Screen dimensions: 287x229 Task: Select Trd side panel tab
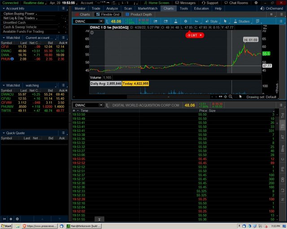click(x=283, y=115)
